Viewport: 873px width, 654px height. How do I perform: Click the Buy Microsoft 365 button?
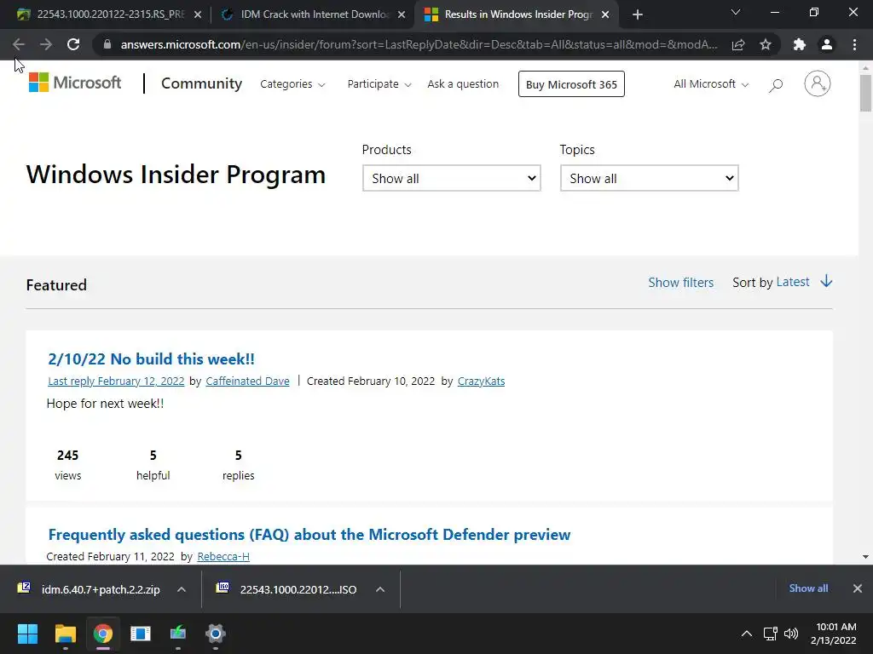tap(571, 84)
